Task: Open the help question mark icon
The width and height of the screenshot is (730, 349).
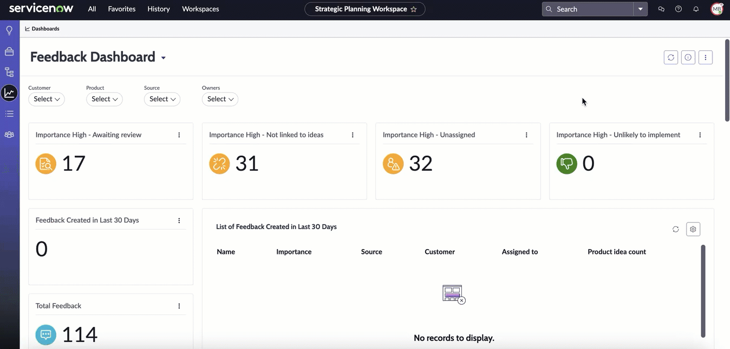Action: coord(679,9)
